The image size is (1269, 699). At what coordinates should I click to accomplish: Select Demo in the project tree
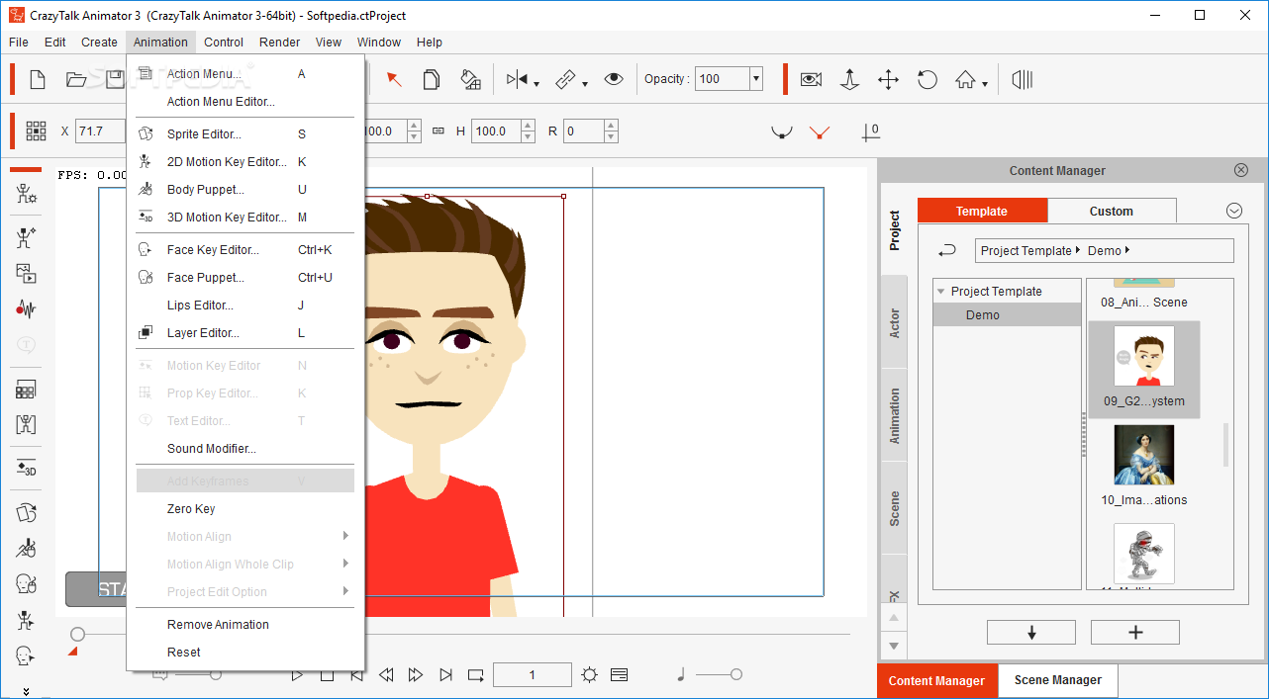(1008, 315)
